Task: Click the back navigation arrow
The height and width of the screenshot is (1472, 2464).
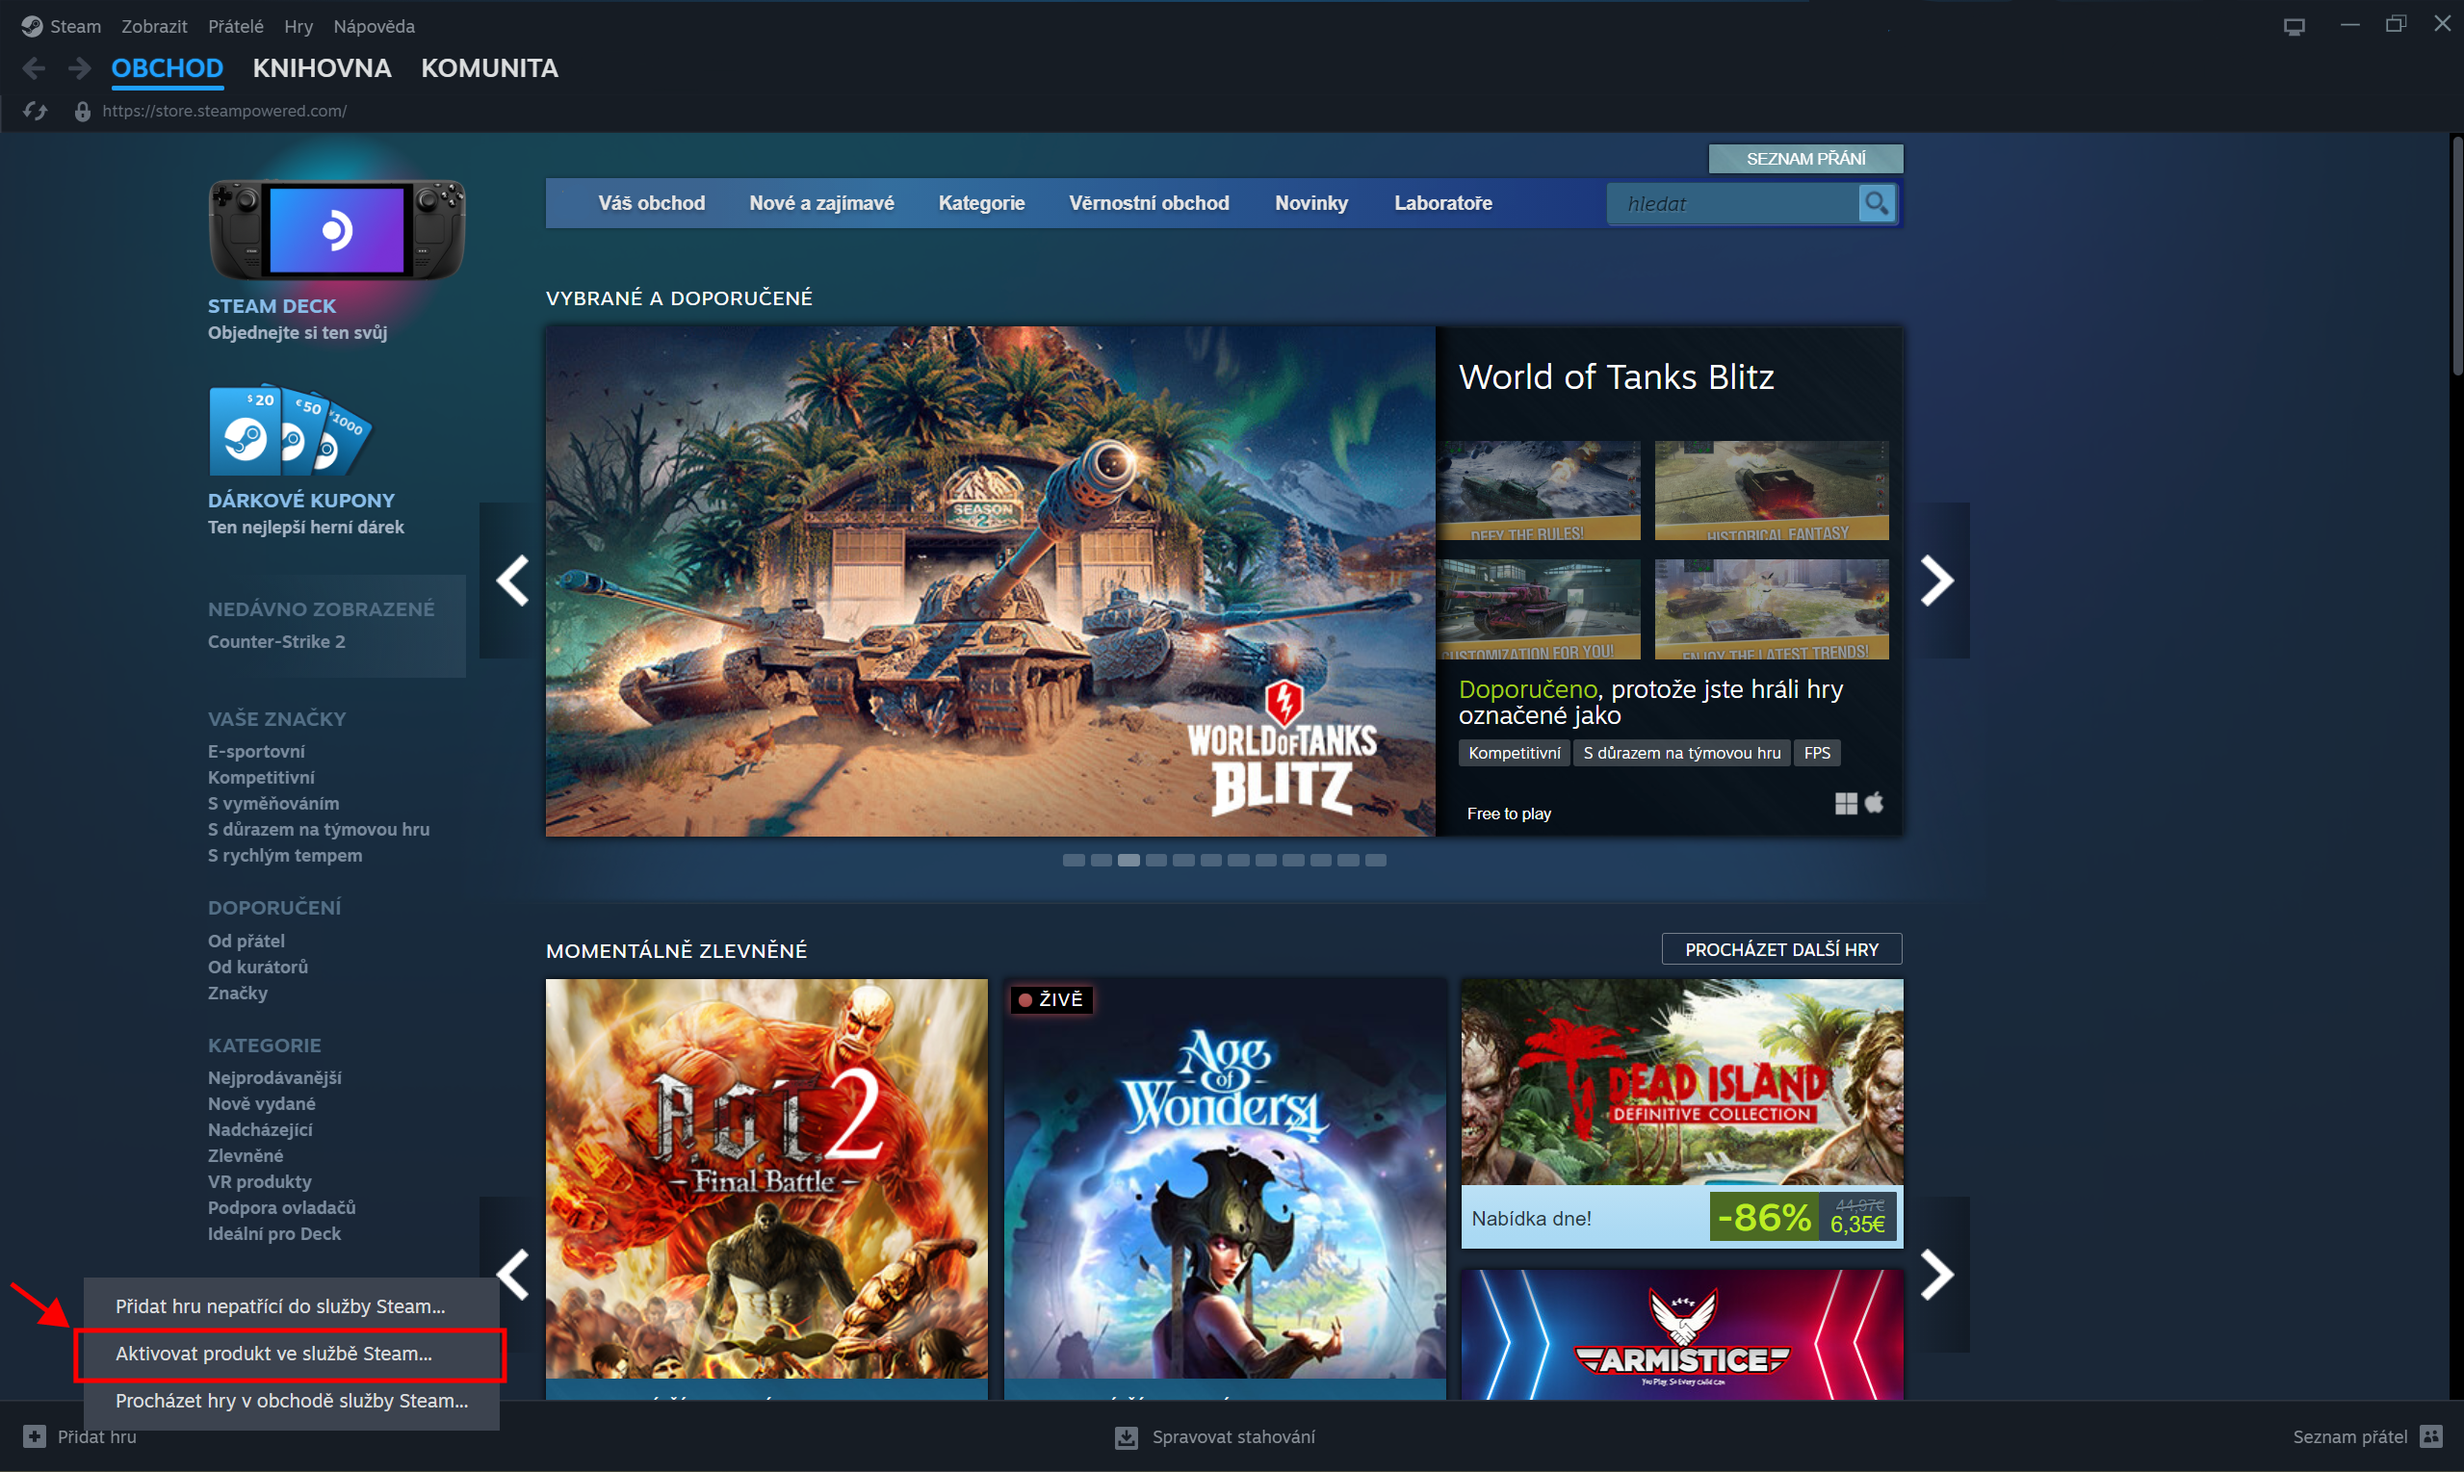Action: pyautogui.click(x=33, y=68)
